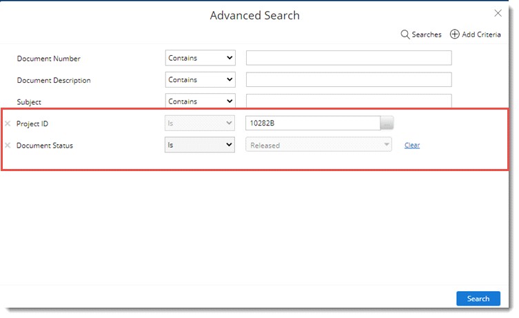Click into the Subject text field
519x318 pixels.
348,101
